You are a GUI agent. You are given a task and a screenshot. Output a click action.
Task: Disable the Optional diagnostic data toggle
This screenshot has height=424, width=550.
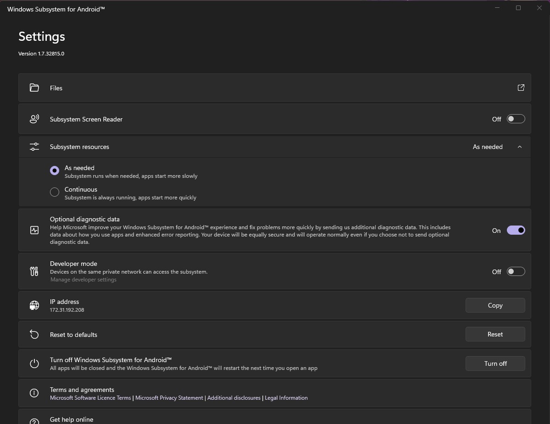pyautogui.click(x=516, y=230)
